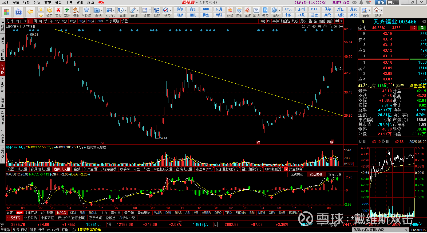Click the 周期 clock period icon
The height and width of the screenshot is (233, 427).
click(121, 10)
